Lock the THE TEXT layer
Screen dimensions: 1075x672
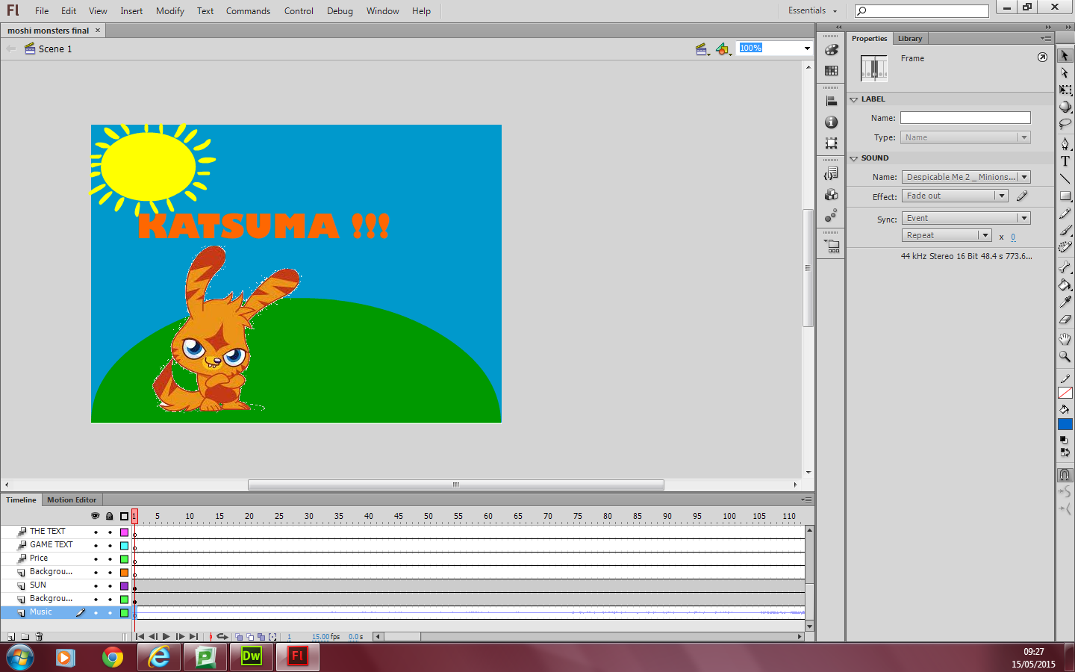pyautogui.click(x=110, y=532)
